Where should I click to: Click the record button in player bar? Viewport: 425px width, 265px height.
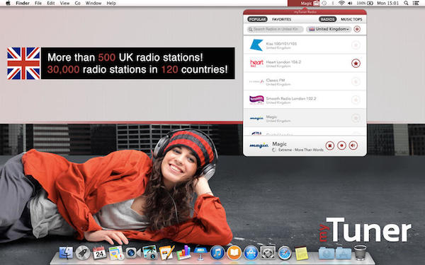pos(341,146)
